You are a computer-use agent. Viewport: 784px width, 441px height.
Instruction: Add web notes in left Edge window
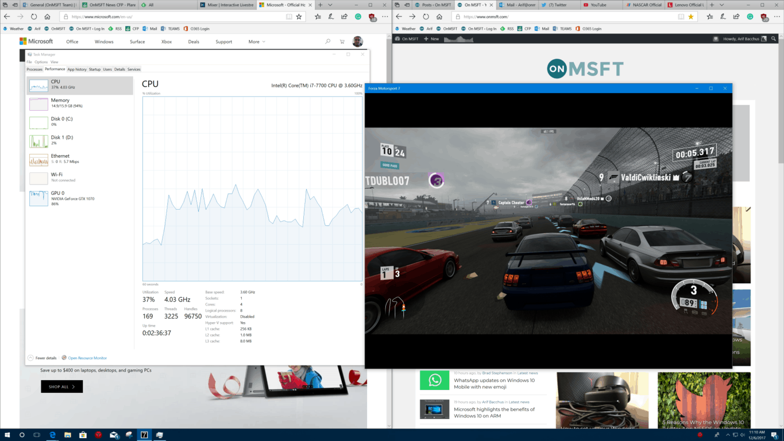click(x=331, y=17)
